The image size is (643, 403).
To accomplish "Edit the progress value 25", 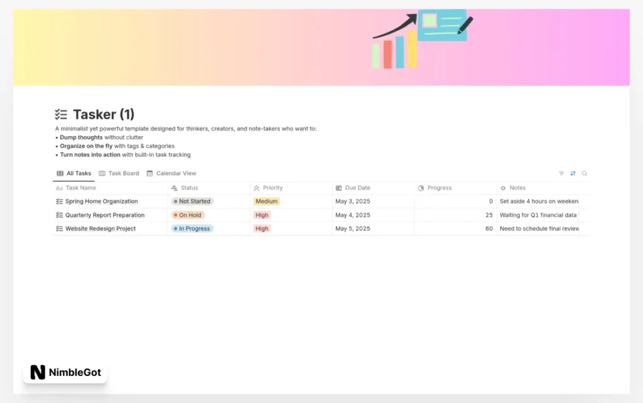I will tap(489, 215).
